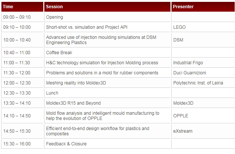The width and height of the screenshot is (235, 154).
Task: Click the OPPLE presenter cell
Action: tap(203, 116)
